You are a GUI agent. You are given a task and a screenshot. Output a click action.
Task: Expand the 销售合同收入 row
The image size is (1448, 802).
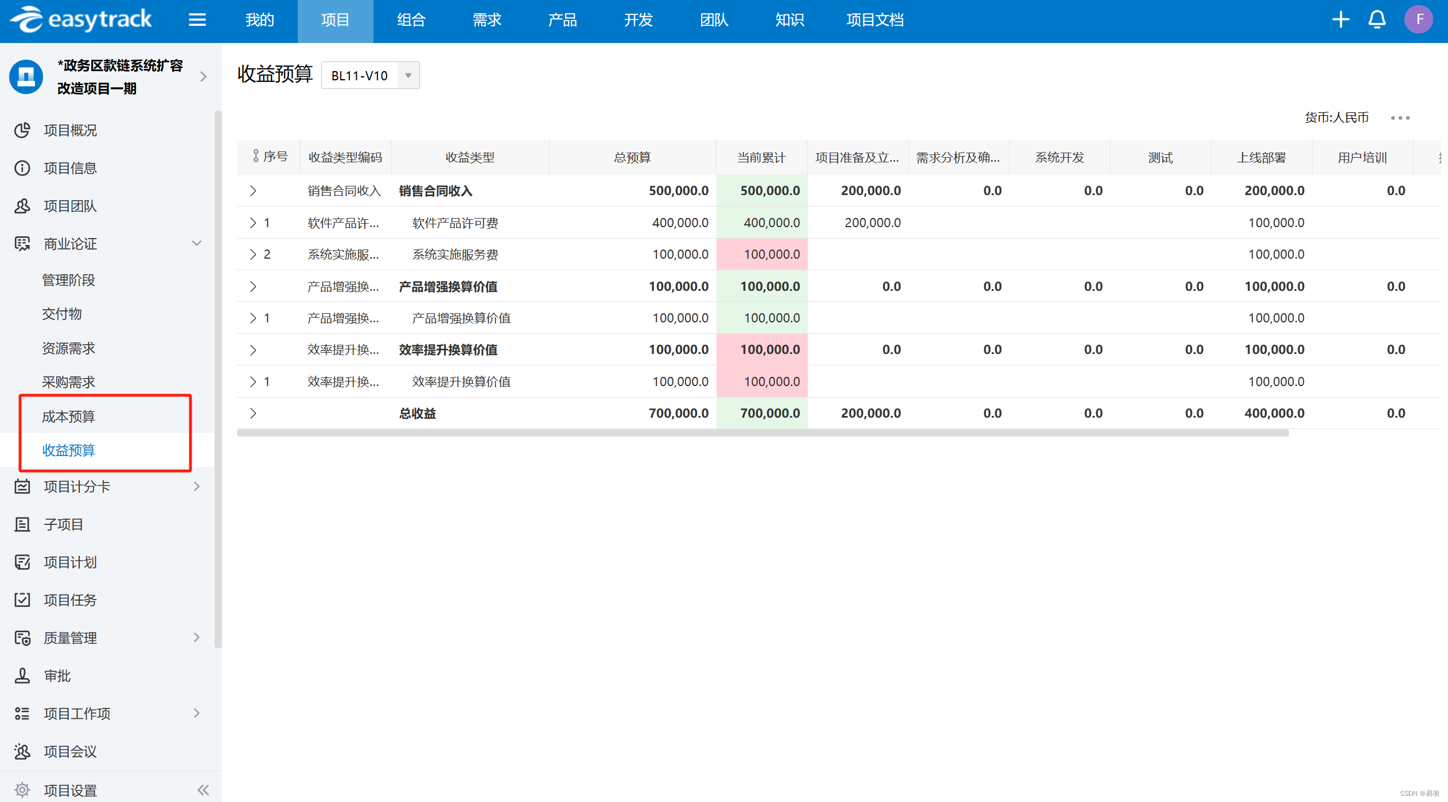(253, 191)
